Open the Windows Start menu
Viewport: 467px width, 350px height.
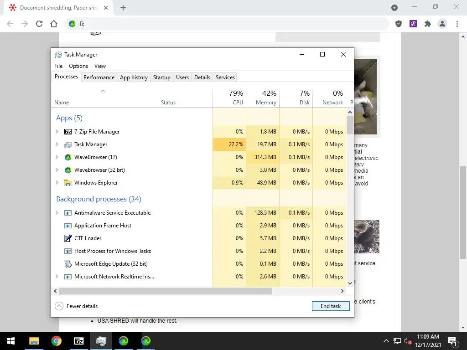[x=11, y=341]
